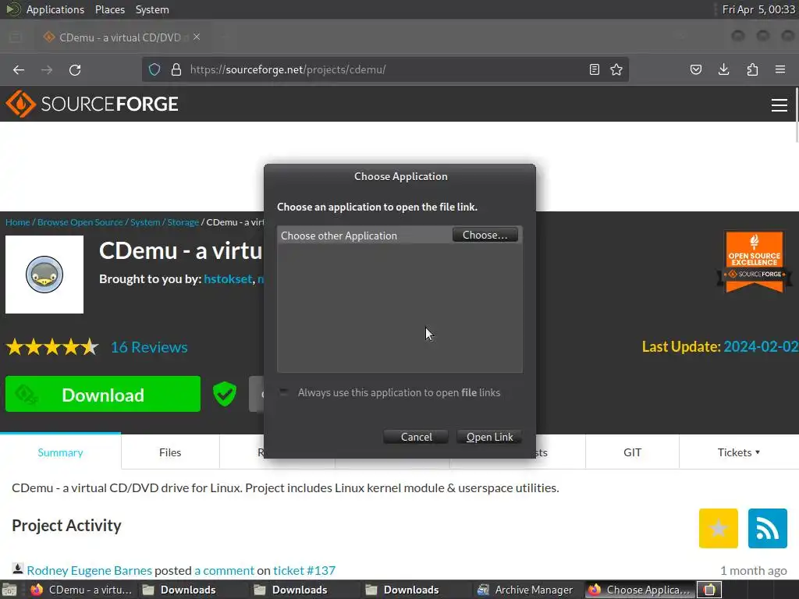Switch to CDemu Firefox window in taskbar
799x599 pixels.
point(81,590)
